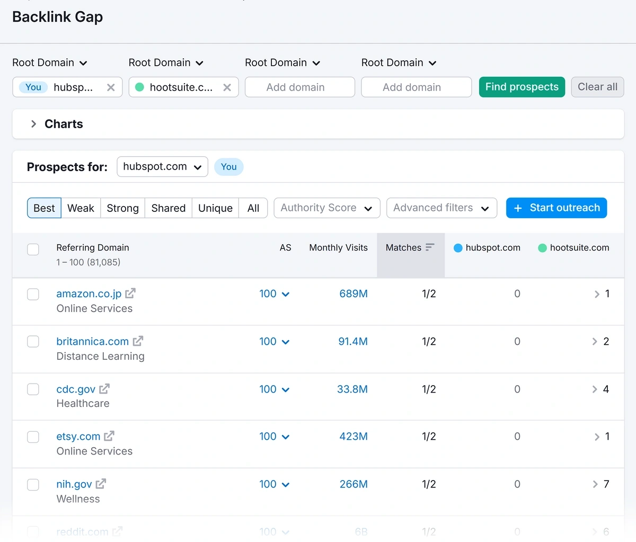Expand the Charts section
The width and height of the screenshot is (636, 542).
[x=55, y=124]
